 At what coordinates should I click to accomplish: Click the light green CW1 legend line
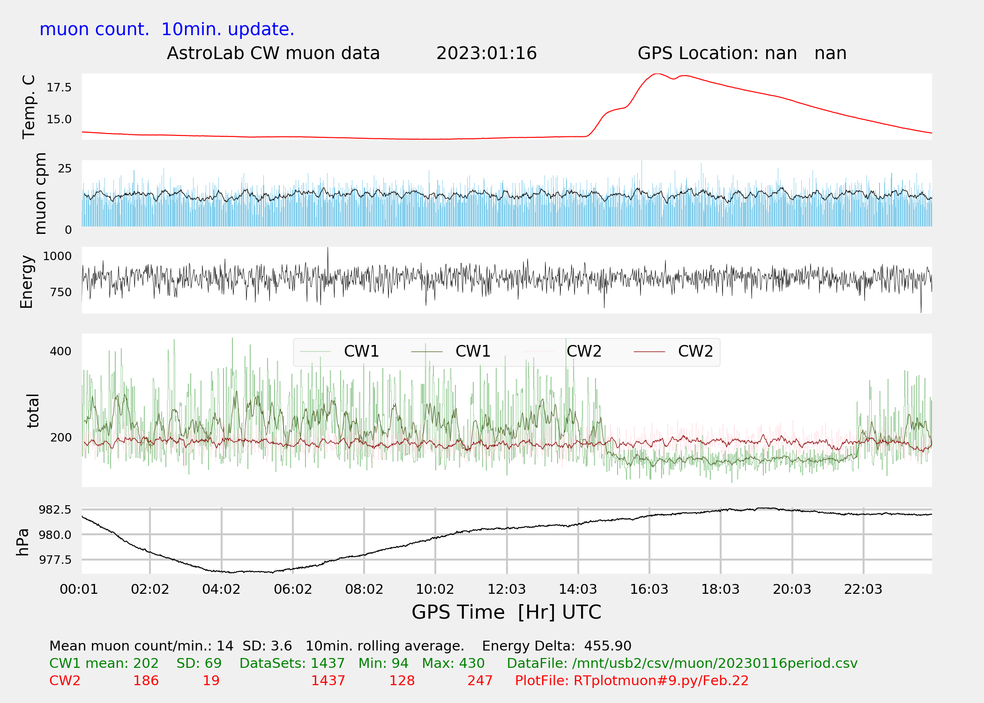pyautogui.click(x=315, y=351)
